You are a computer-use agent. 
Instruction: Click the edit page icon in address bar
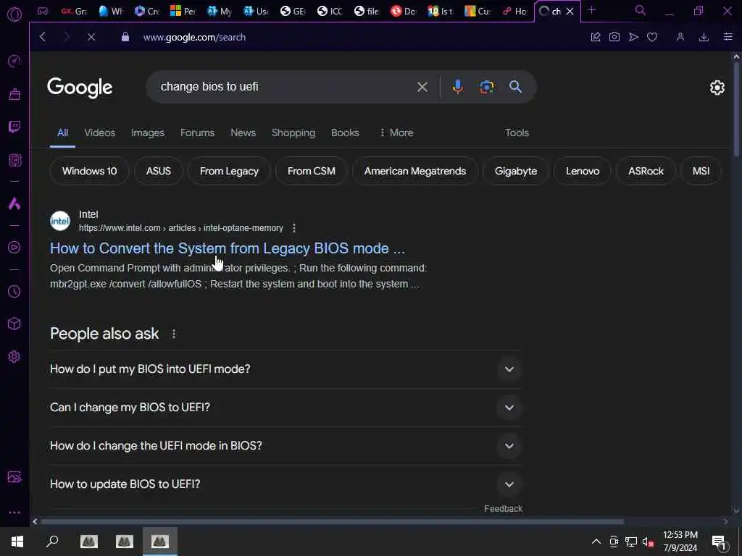(596, 37)
